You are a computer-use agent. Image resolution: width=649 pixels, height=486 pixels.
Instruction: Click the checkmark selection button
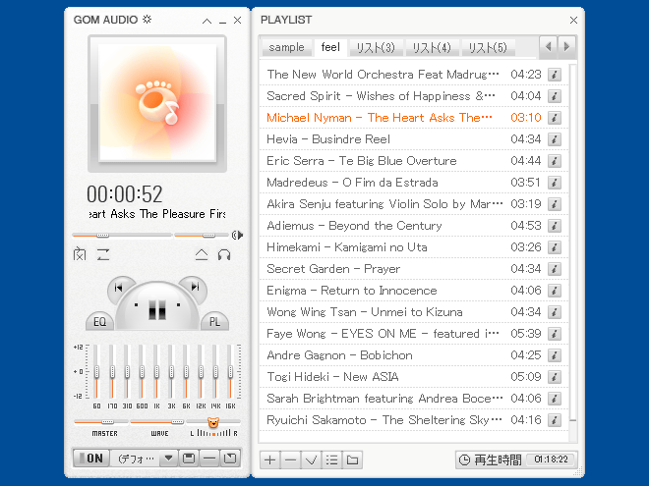point(312,459)
